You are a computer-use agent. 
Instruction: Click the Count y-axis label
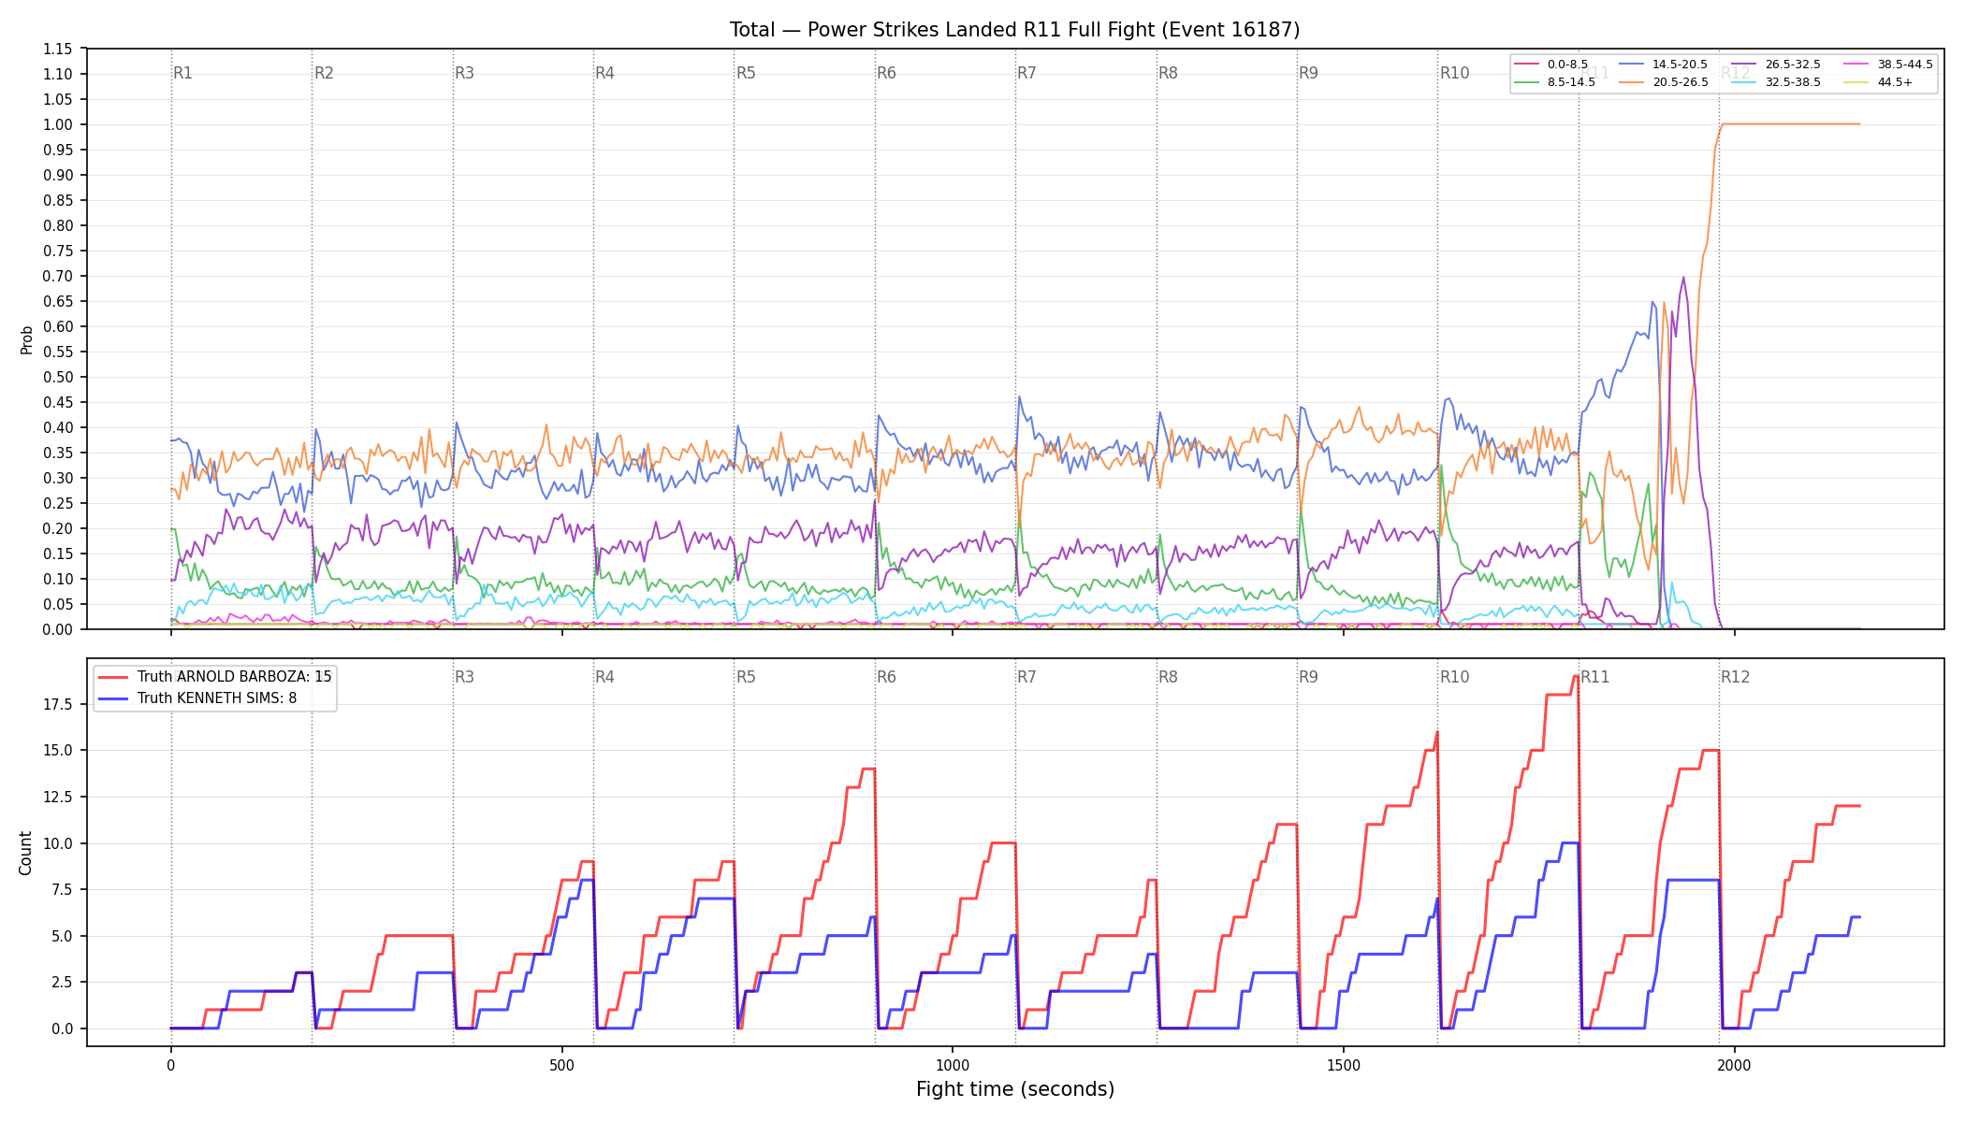click(x=25, y=853)
